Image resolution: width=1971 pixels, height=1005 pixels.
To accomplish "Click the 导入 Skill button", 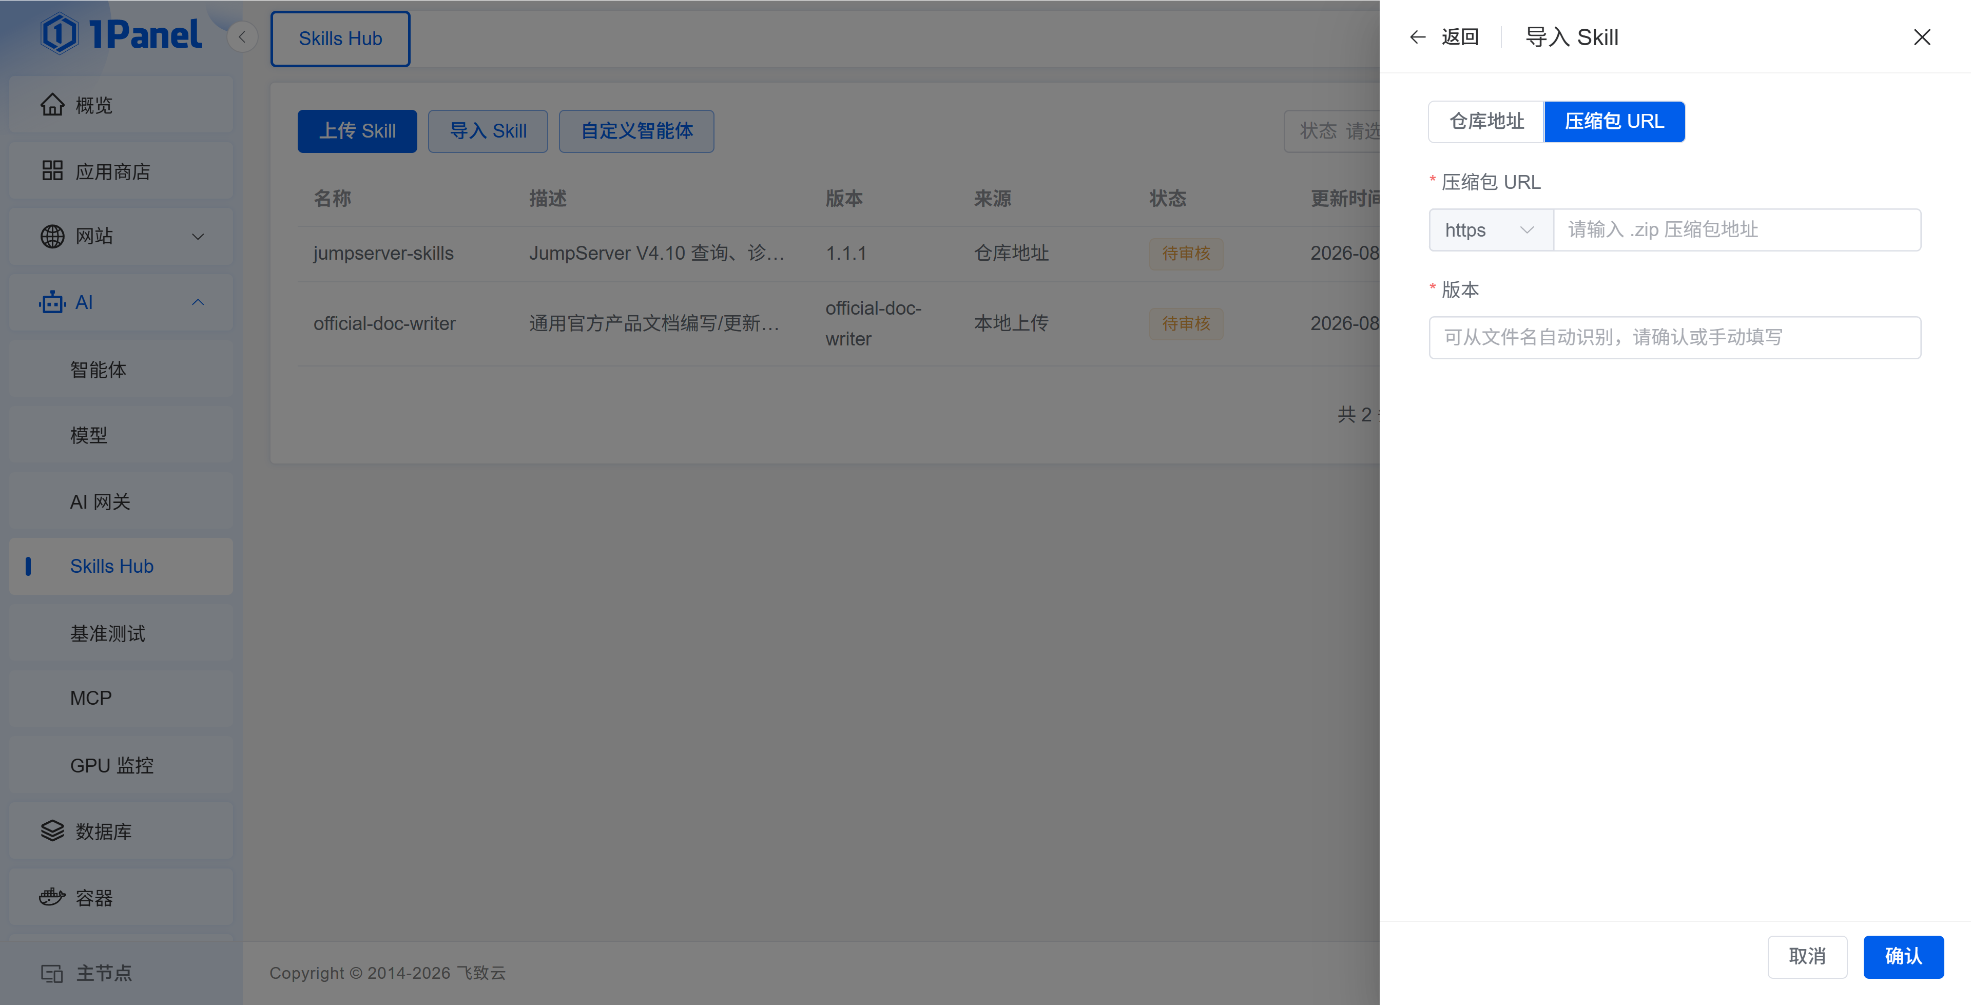I will [x=488, y=131].
